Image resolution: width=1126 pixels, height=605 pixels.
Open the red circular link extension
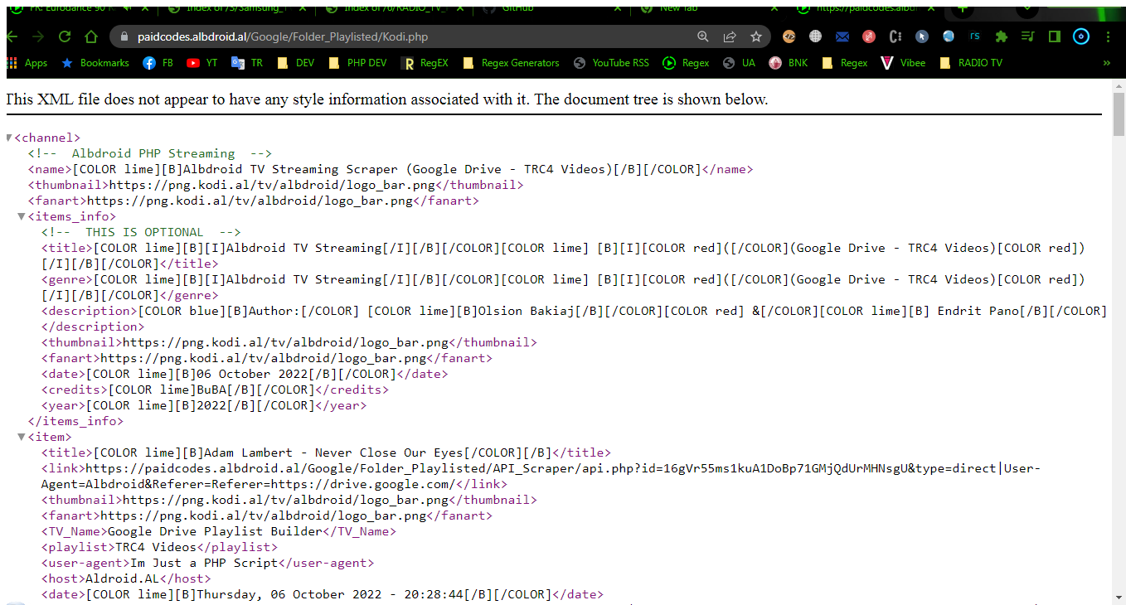(x=869, y=36)
